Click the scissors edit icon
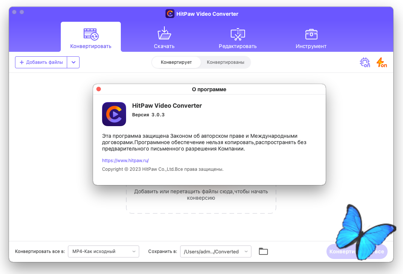Image resolution: width=403 pixels, height=274 pixels. pos(238,34)
